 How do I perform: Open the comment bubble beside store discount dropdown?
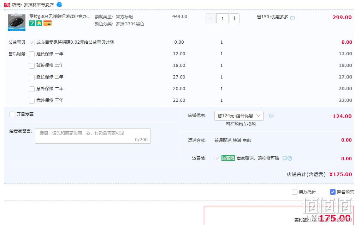271,116
